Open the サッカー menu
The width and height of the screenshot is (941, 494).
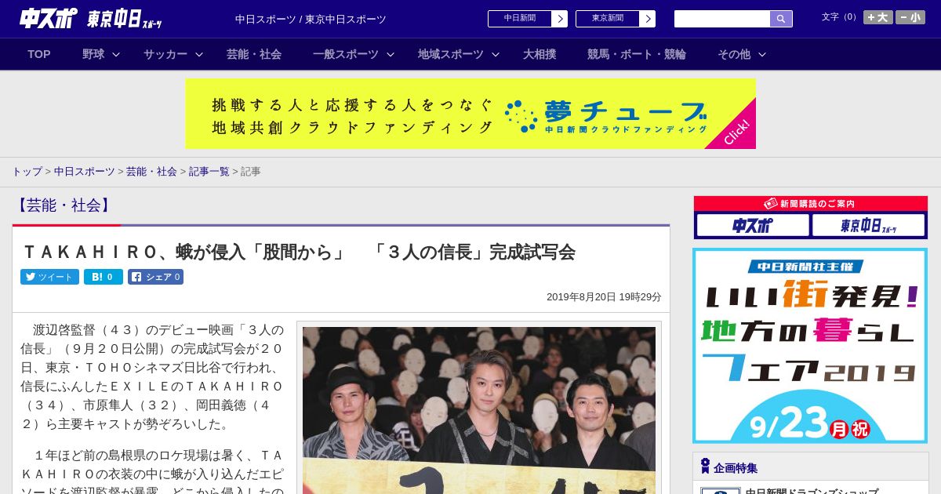(165, 54)
